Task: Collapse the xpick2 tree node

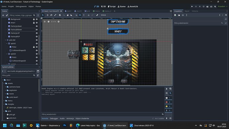Action: (x=7, y=44)
